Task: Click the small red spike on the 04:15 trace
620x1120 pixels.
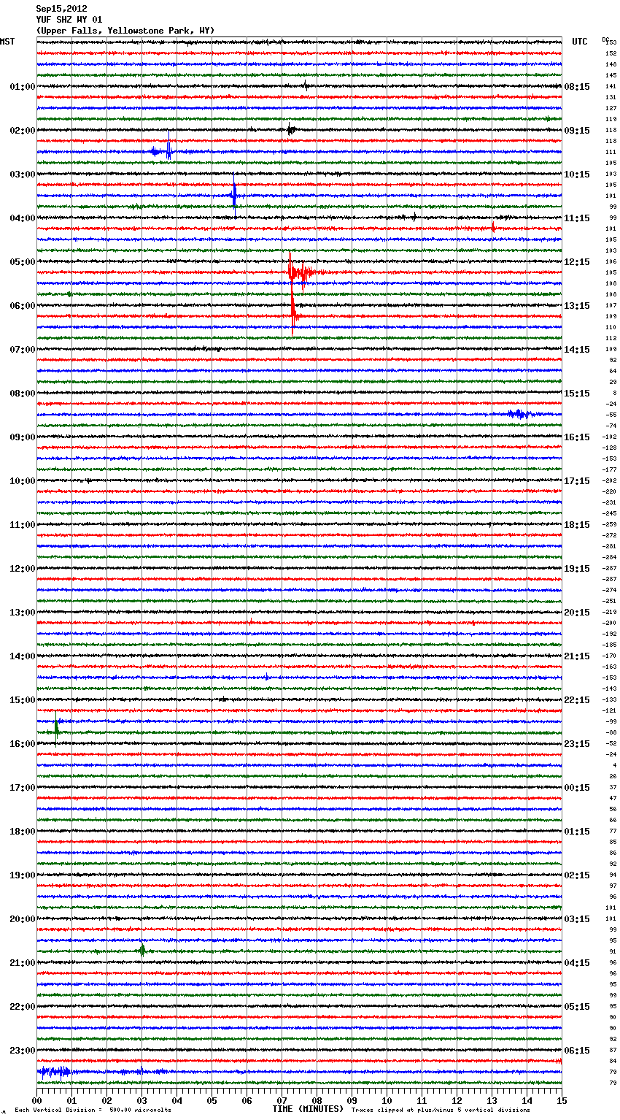Action: pyautogui.click(x=494, y=228)
